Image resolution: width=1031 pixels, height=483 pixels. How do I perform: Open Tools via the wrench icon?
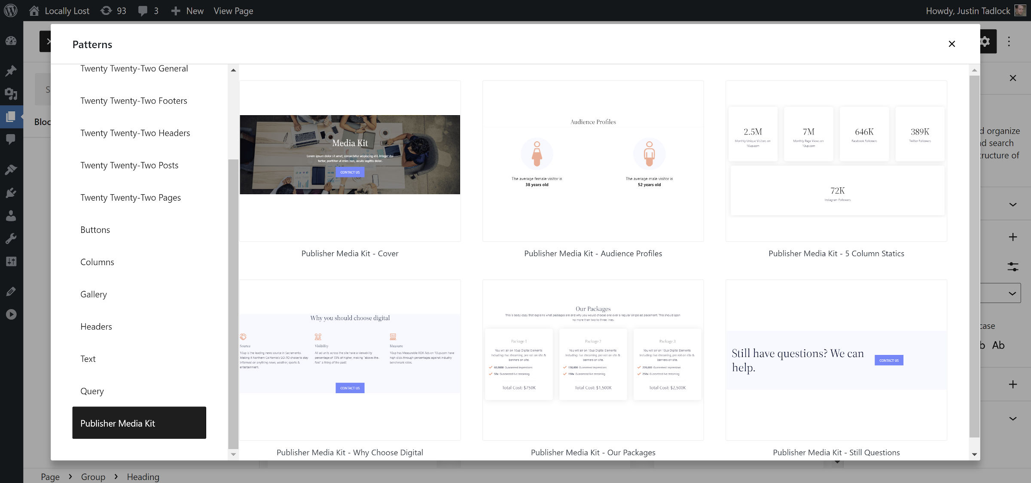pyautogui.click(x=11, y=238)
